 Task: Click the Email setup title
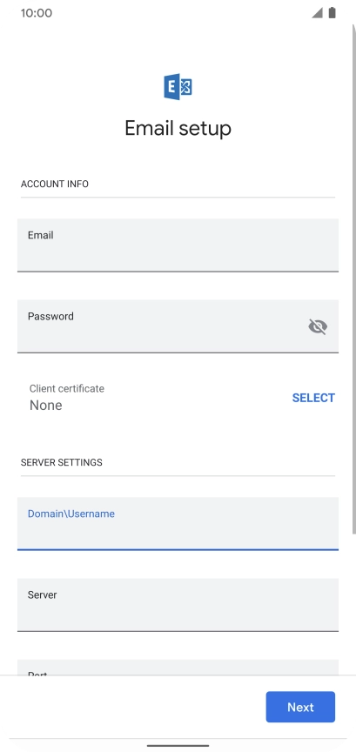coord(178,129)
